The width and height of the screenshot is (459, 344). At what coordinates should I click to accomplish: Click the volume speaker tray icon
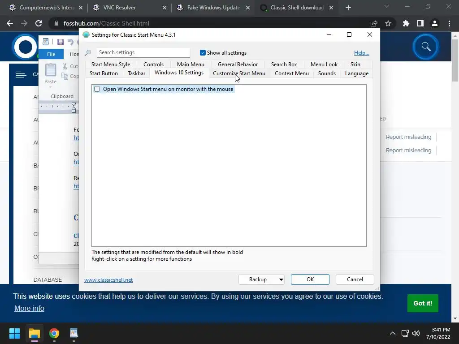(416, 333)
